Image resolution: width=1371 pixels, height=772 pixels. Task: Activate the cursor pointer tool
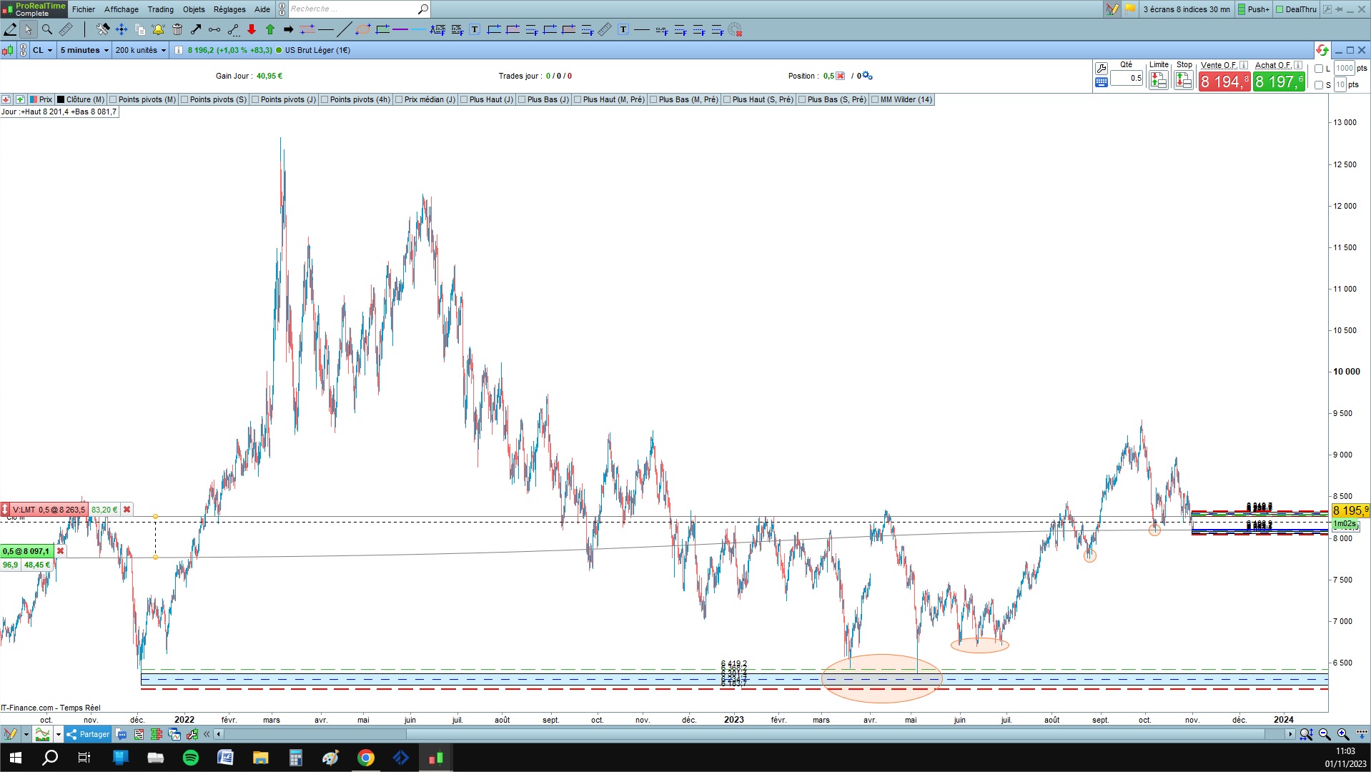(x=28, y=29)
